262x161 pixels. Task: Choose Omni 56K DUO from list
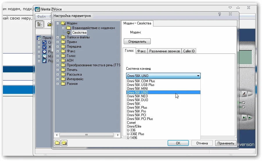163,100
